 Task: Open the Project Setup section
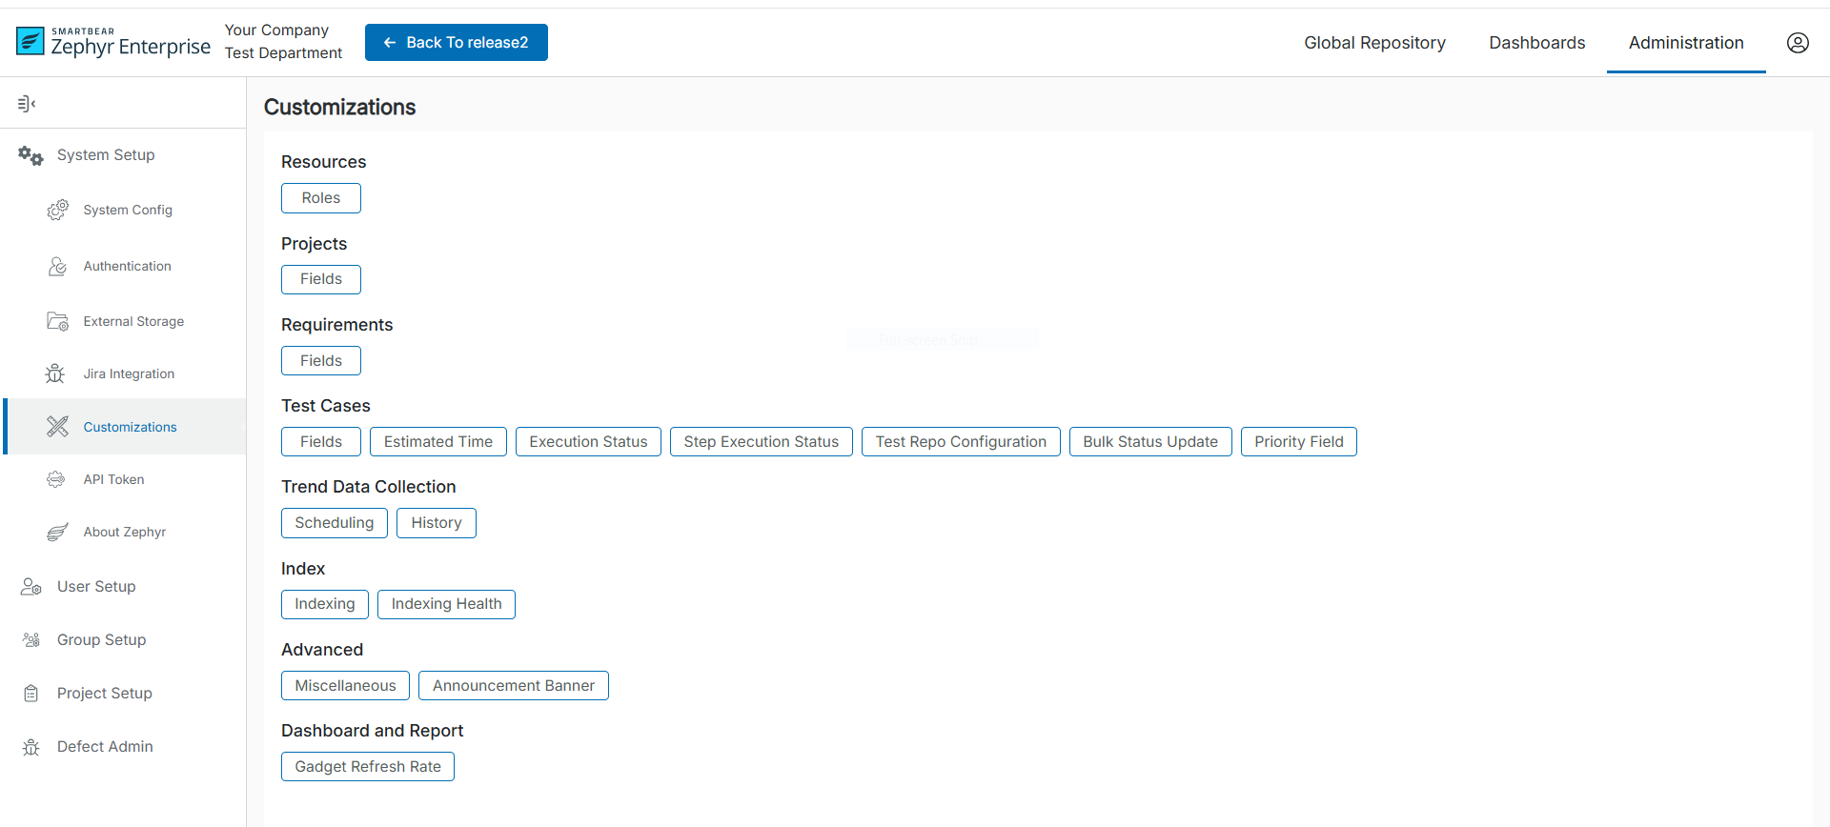pyautogui.click(x=104, y=693)
